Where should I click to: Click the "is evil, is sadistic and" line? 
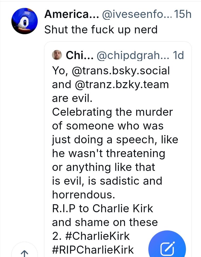pos(107,181)
